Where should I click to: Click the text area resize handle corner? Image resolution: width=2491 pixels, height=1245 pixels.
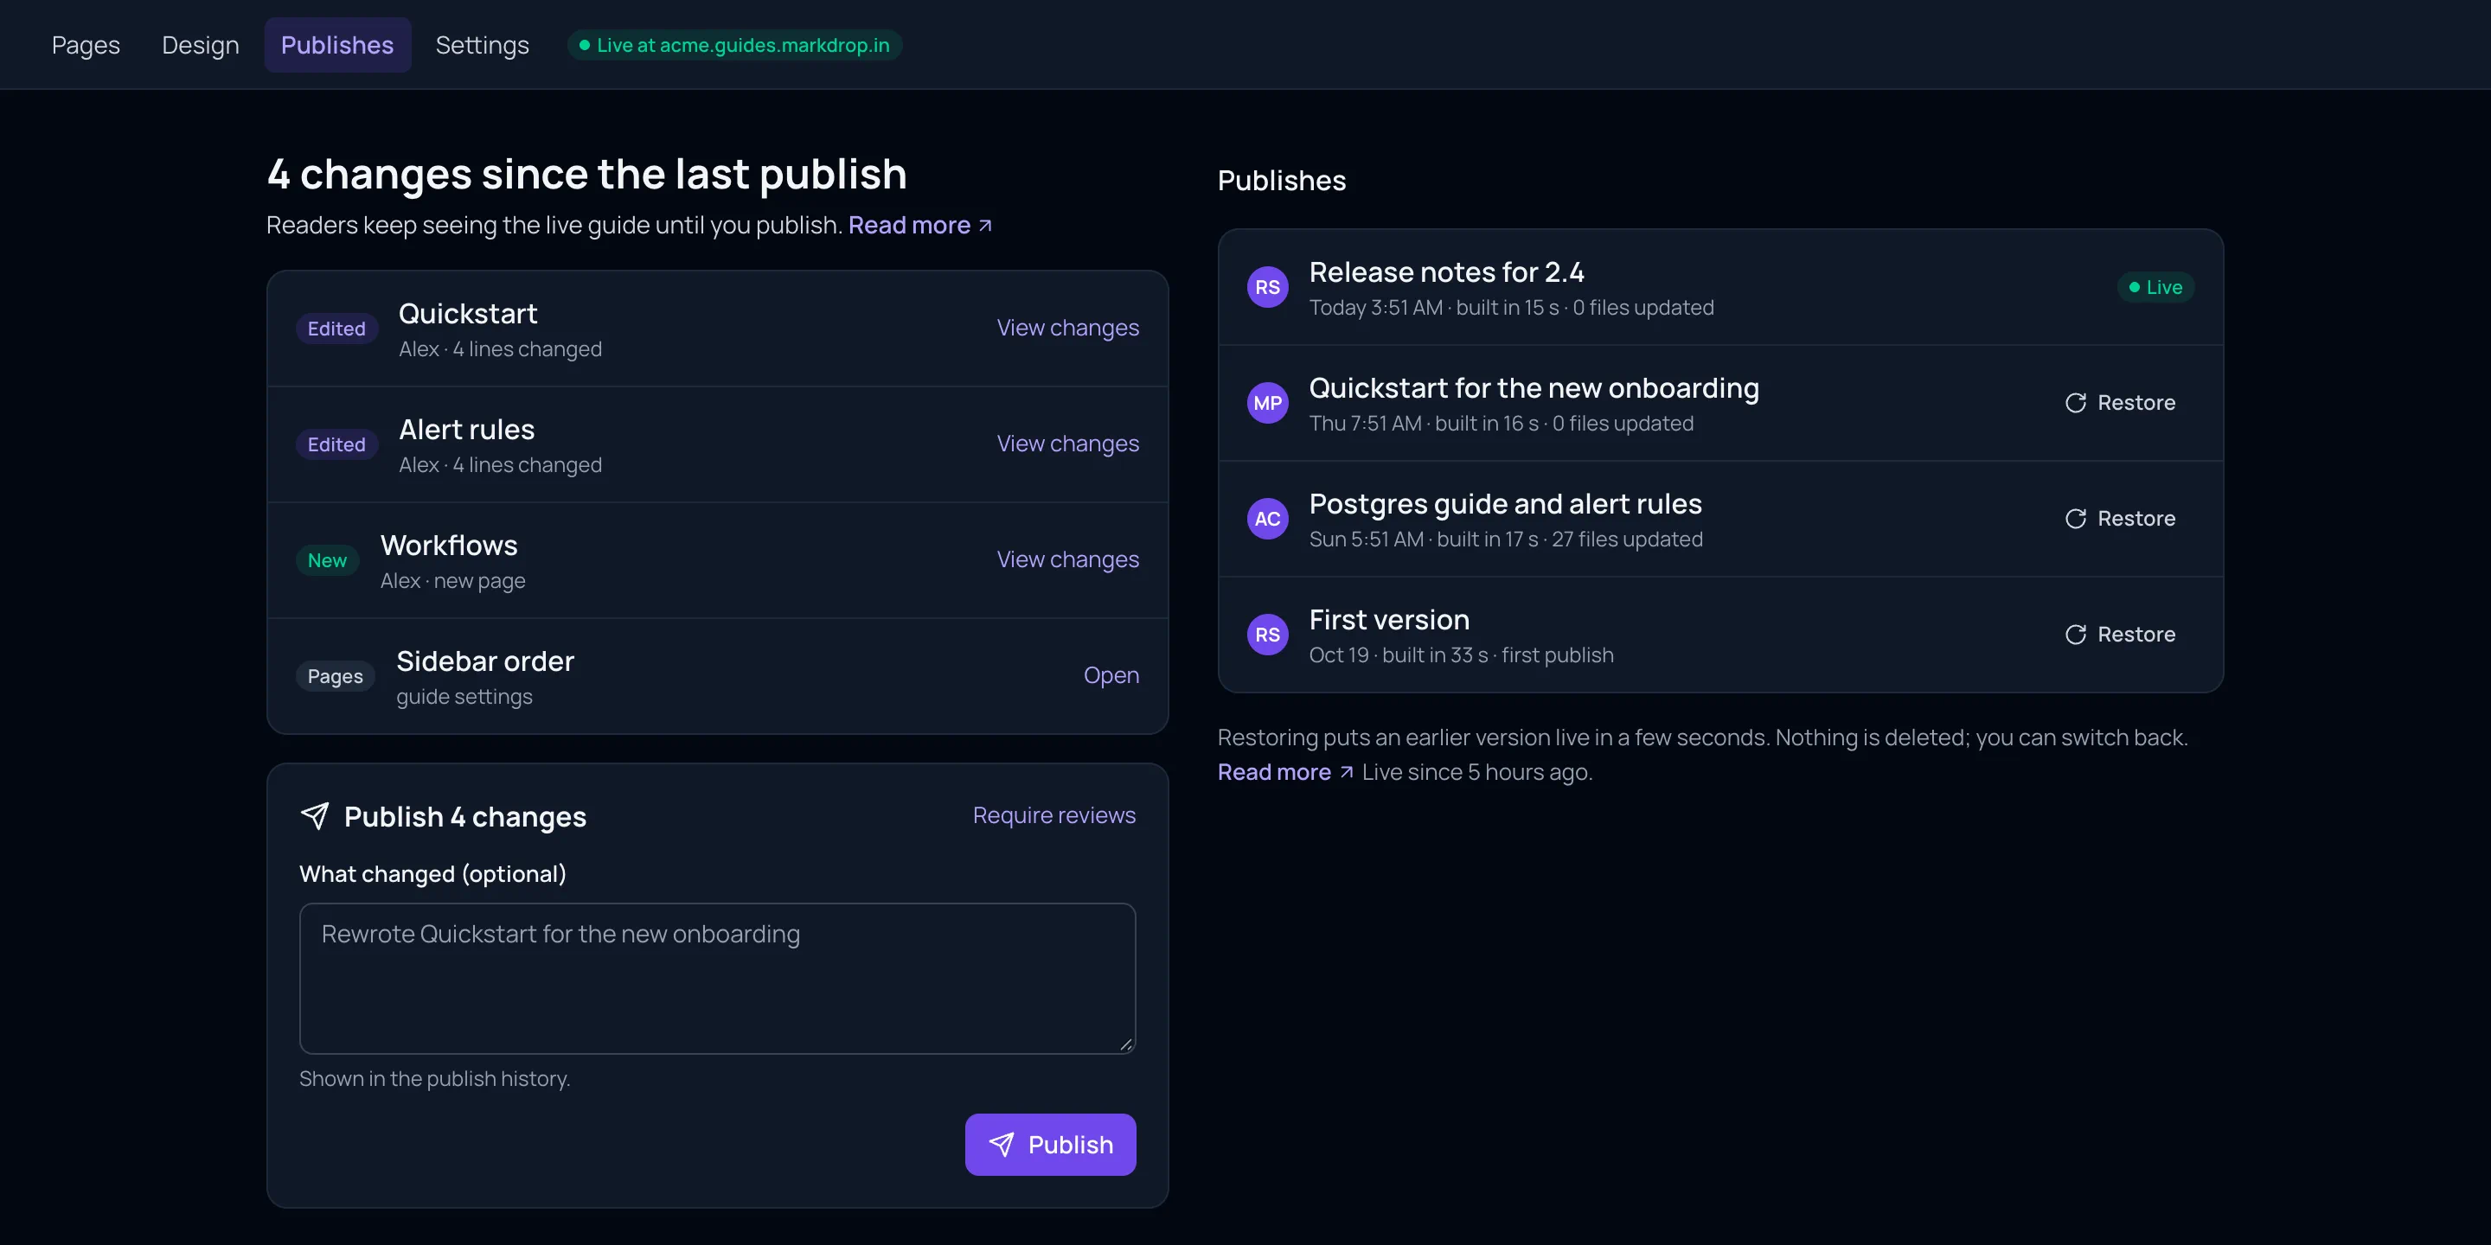(1126, 1044)
